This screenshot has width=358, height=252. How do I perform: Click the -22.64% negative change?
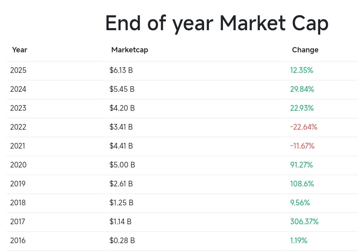(304, 127)
